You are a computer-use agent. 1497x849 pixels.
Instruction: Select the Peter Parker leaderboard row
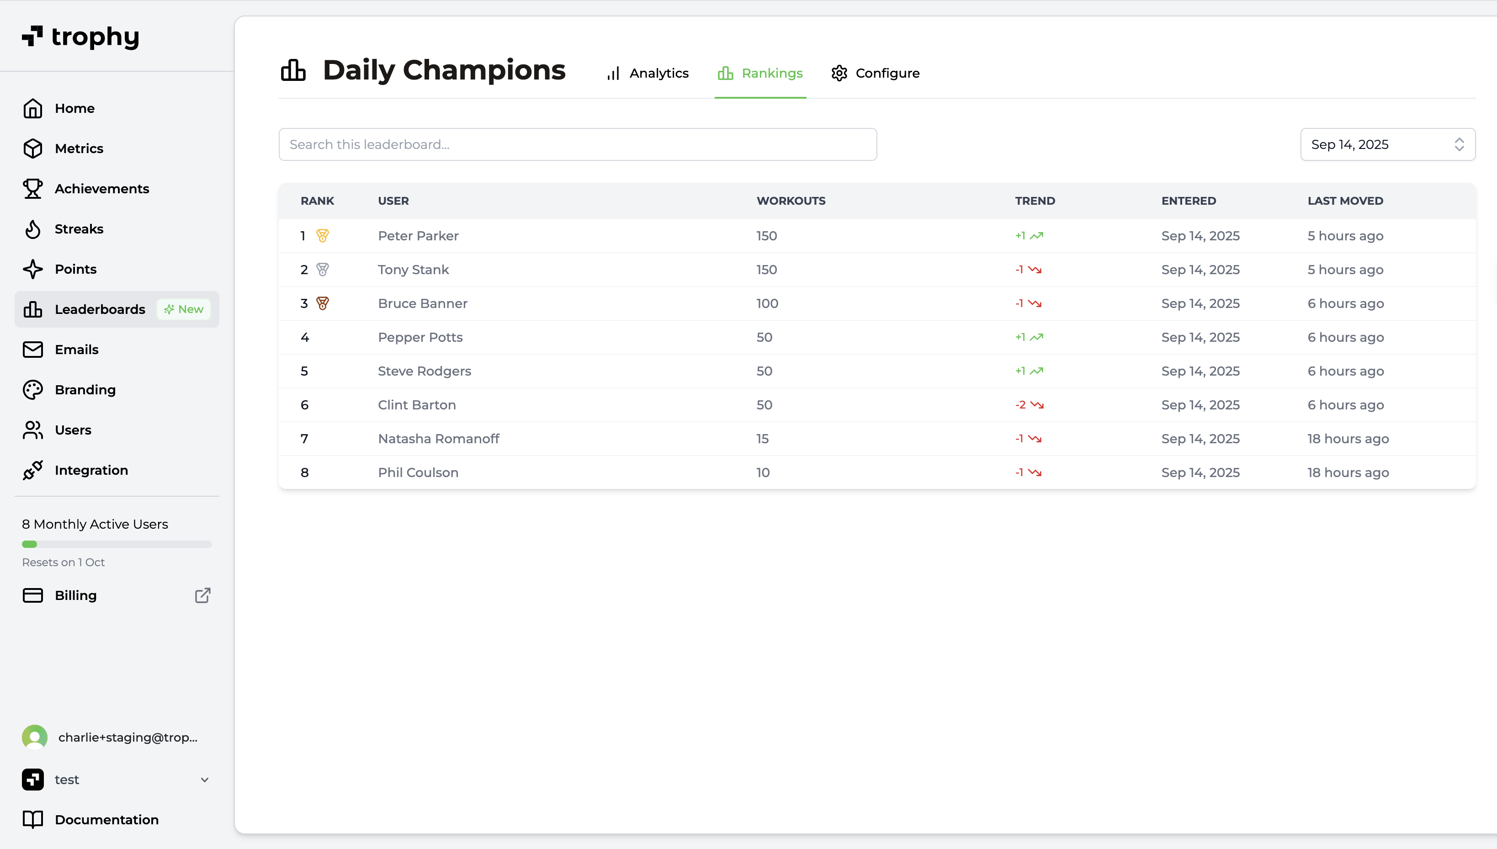877,236
